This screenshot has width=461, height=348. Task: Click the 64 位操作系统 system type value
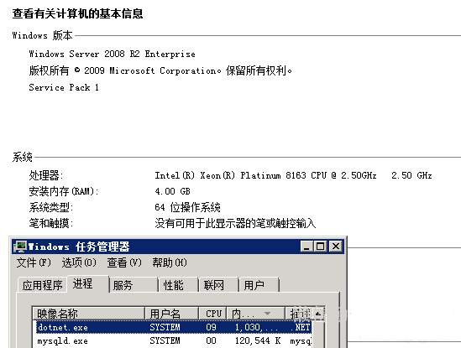coord(187,207)
